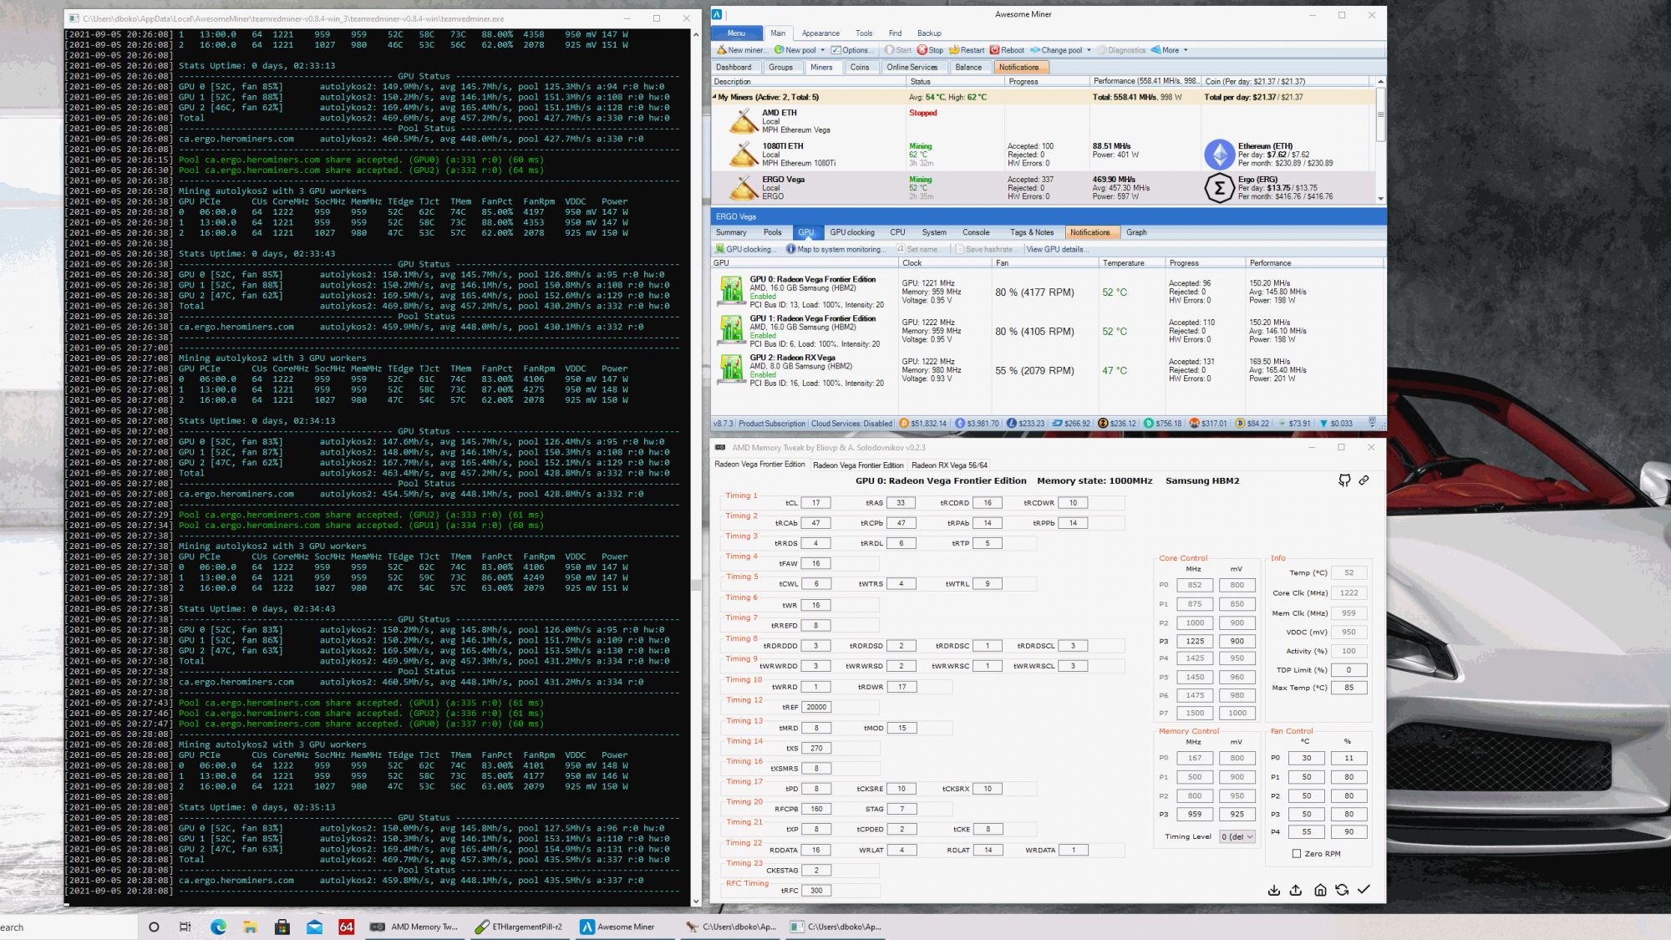Click the download/load icon in AMD Memory Tweak
Viewport: 1671px width, 940px height.
point(1274,890)
